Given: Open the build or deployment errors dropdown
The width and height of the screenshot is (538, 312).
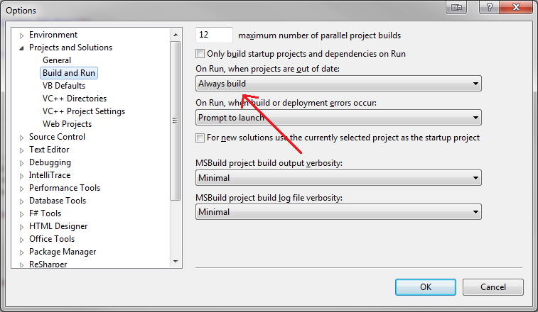Looking at the screenshot, I should click(x=338, y=118).
